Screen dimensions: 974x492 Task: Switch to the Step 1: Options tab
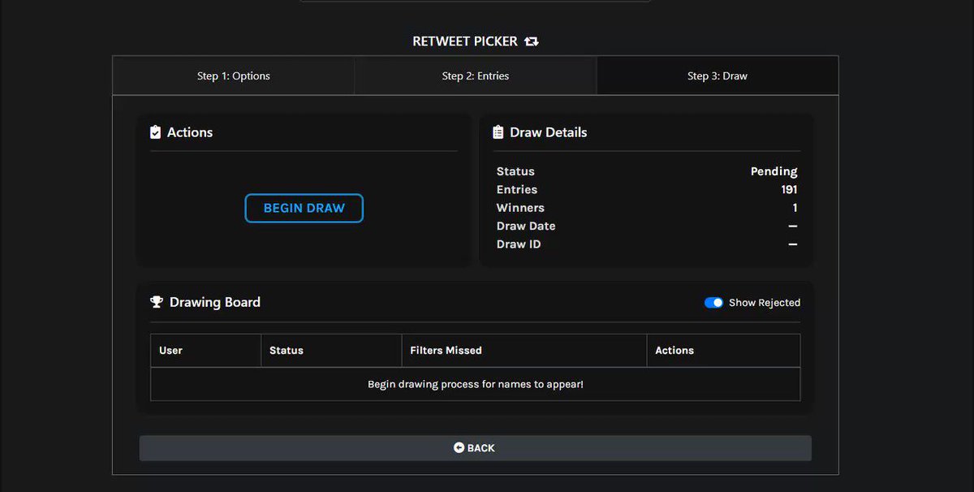click(234, 76)
